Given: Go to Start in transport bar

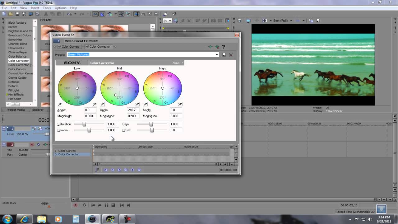Looking at the screenshot, I should [122, 205].
